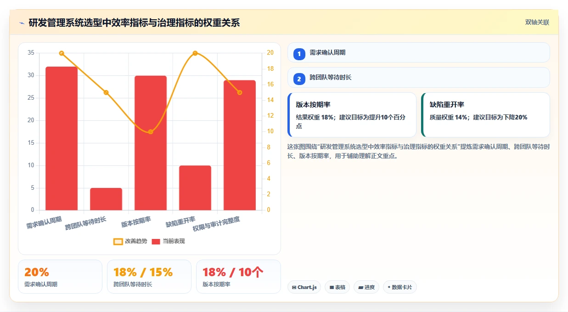
Task: Click the Chart.js tag chip
Action: click(x=304, y=287)
